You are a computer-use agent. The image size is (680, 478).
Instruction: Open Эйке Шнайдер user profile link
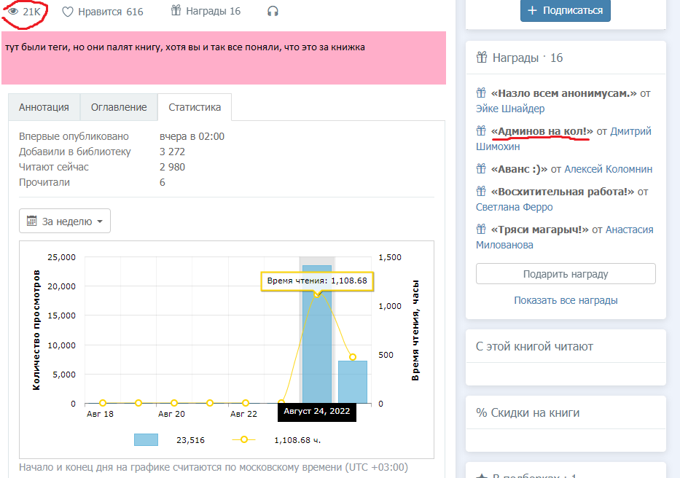coord(510,109)
